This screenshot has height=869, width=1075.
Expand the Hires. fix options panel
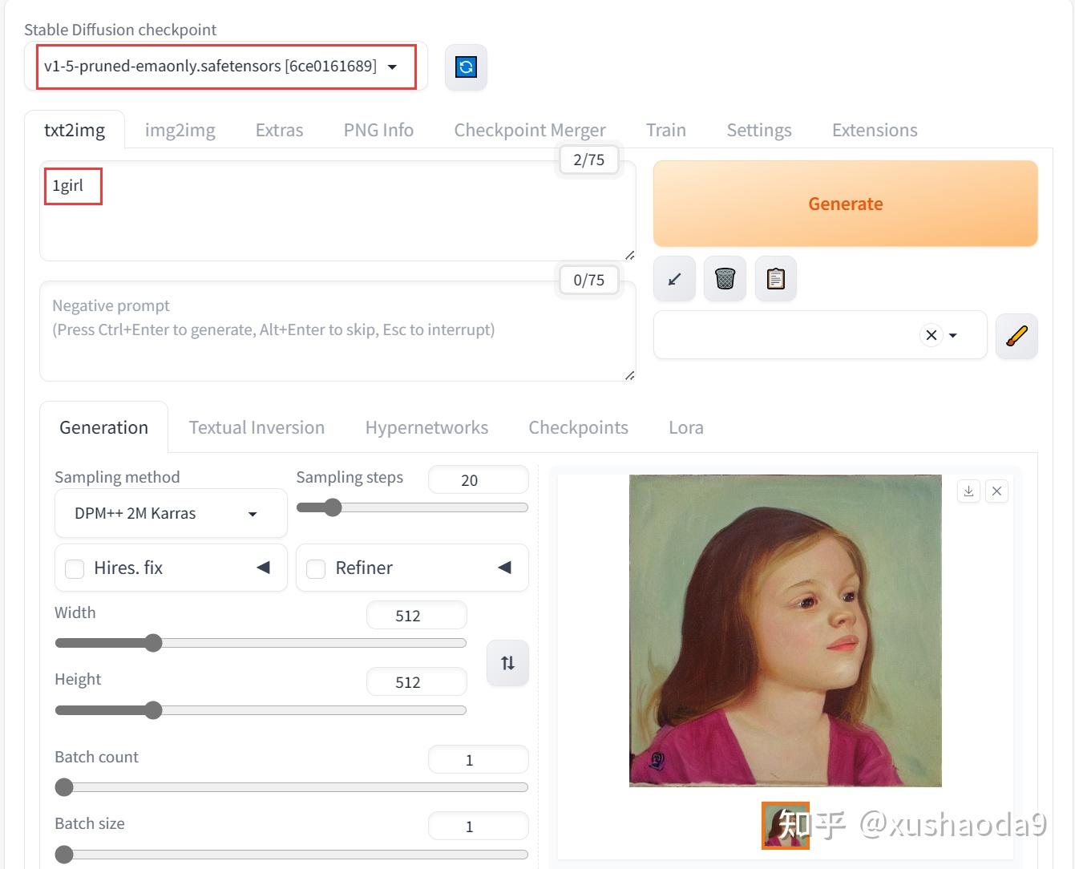(x=263, y=568)
